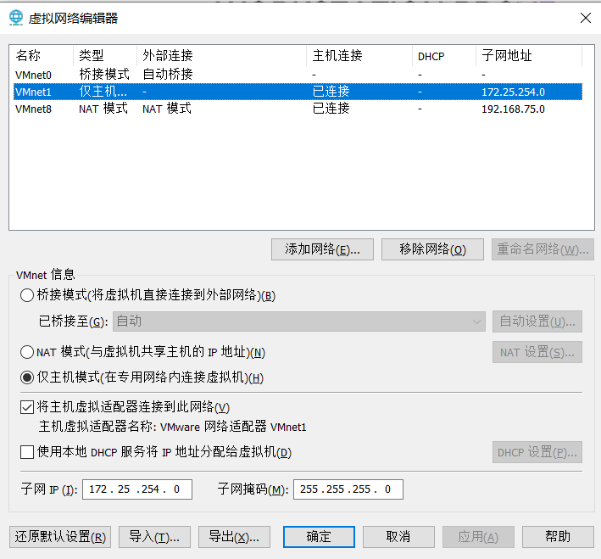The height and width of the screenshot is (559, 601).
Task: Click the 应用 button
Action: click(478, 537)
